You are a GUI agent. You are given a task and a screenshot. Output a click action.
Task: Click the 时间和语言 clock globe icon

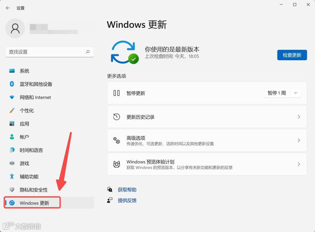tap(12, 150)
